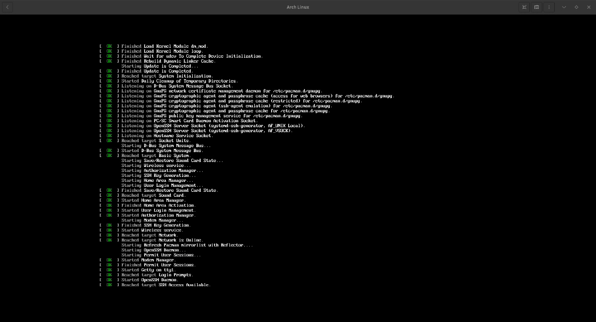Click 'Listening on PC/SC Smart Card Daemon' line
Image resolution: width=596 pixels, height=322 pixels.
[189, 121]
